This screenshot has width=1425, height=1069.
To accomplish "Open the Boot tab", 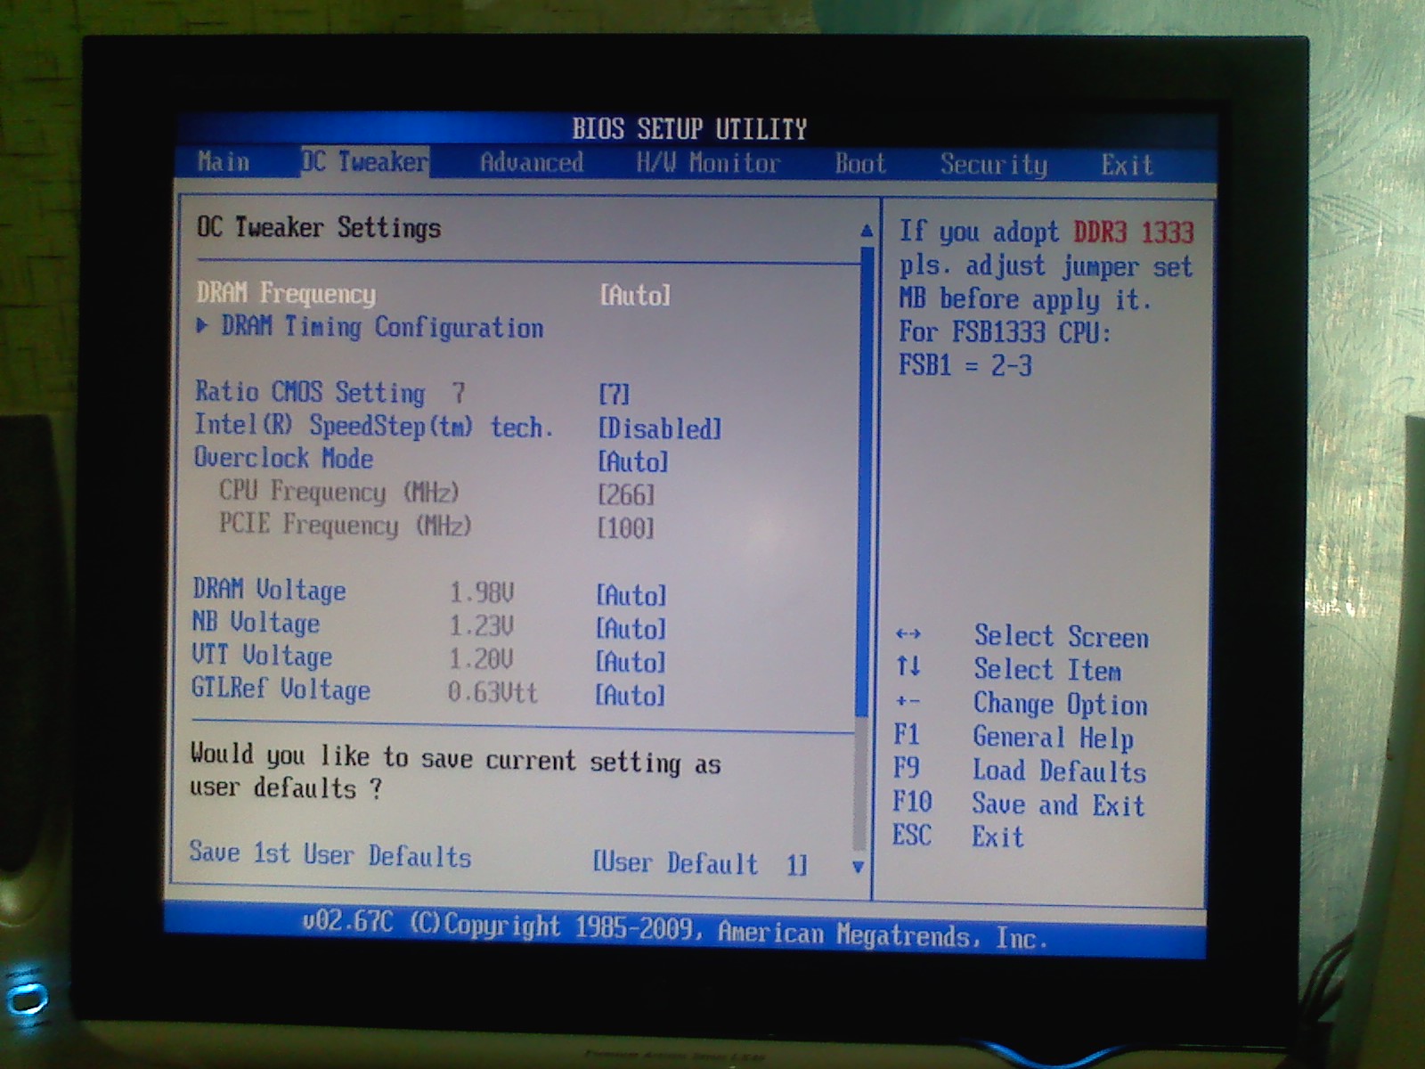I will (860, 164).
